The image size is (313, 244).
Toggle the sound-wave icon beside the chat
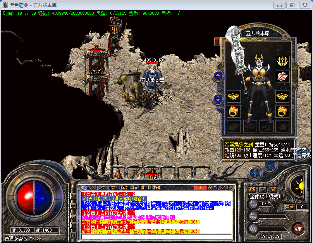73,196
